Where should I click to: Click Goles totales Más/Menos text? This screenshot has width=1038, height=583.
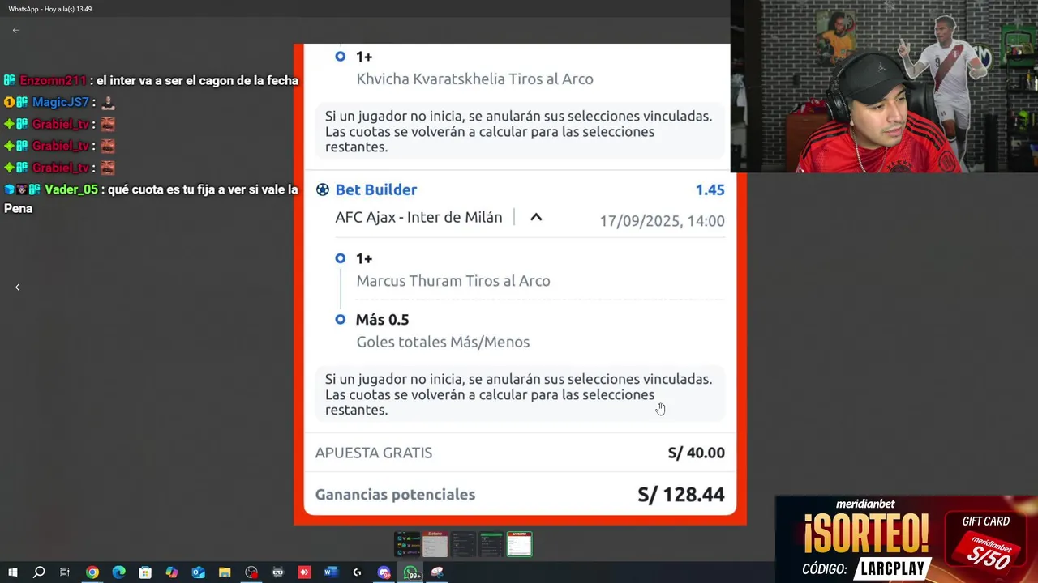(443, 342)
